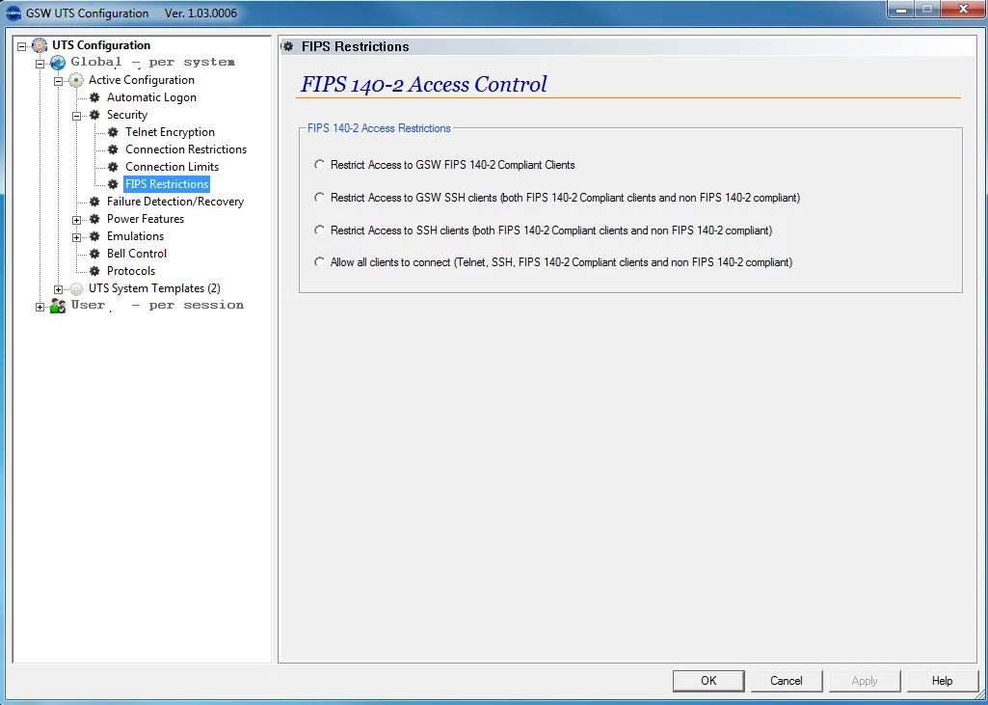Image resolution: width=988 pixels, height=705 pixels.
Task: Click gear icon in FIPS Restrictions header
Action: tap(288, 46)
